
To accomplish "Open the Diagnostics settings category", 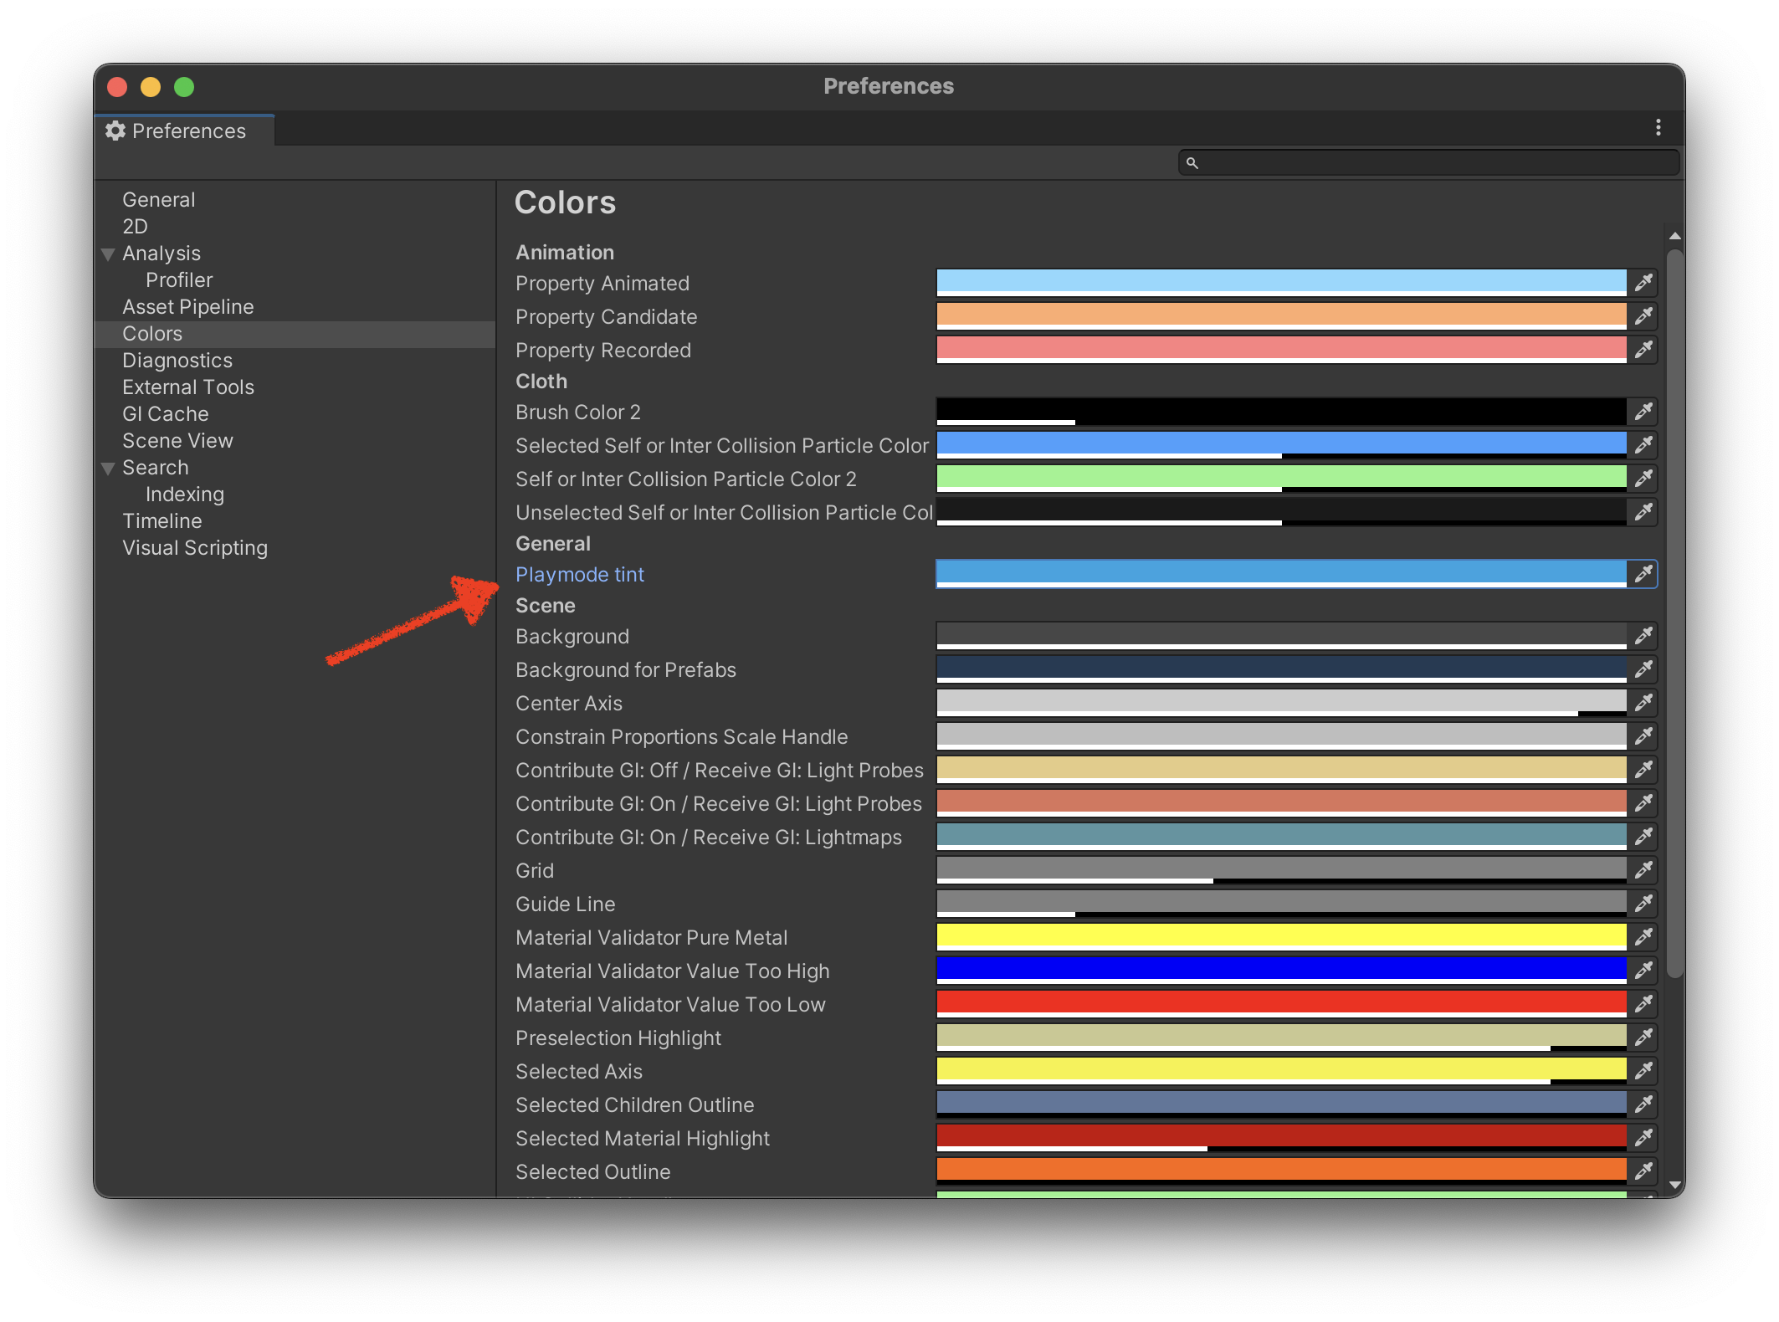I will [177, 360].
